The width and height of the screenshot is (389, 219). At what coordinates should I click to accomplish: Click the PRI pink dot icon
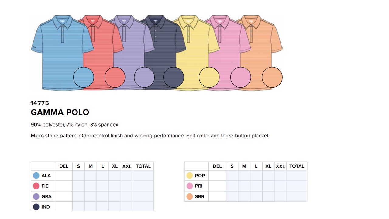tap(190, 186)
